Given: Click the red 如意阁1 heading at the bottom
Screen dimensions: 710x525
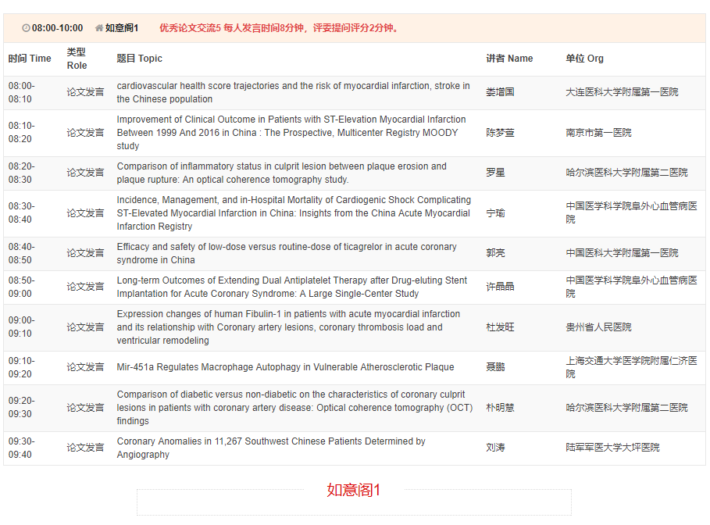Looking at the screenshot, I should tap(354, 490).
